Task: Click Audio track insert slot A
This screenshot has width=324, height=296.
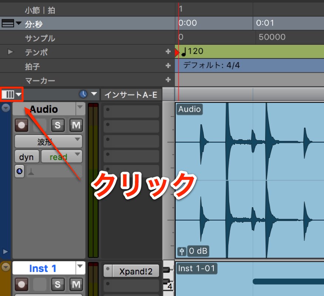Action: click(x=131, y=111)
